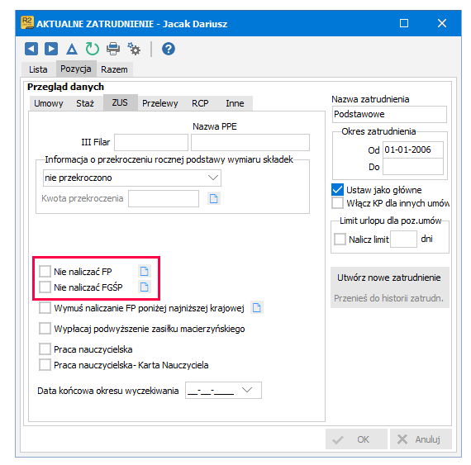
Task: Toggle Praca nauczycielska checkbox
Action: 45,349
